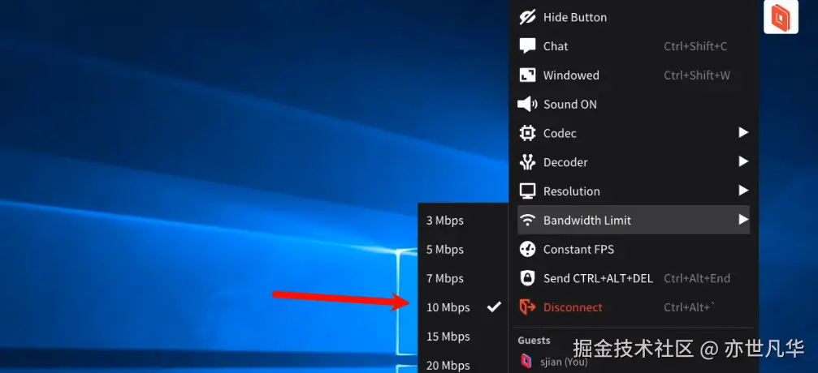The height and width of the screenshot is (373, 818).
Task: Click the Chat speech bubble icon
Action: coord(527,46)
